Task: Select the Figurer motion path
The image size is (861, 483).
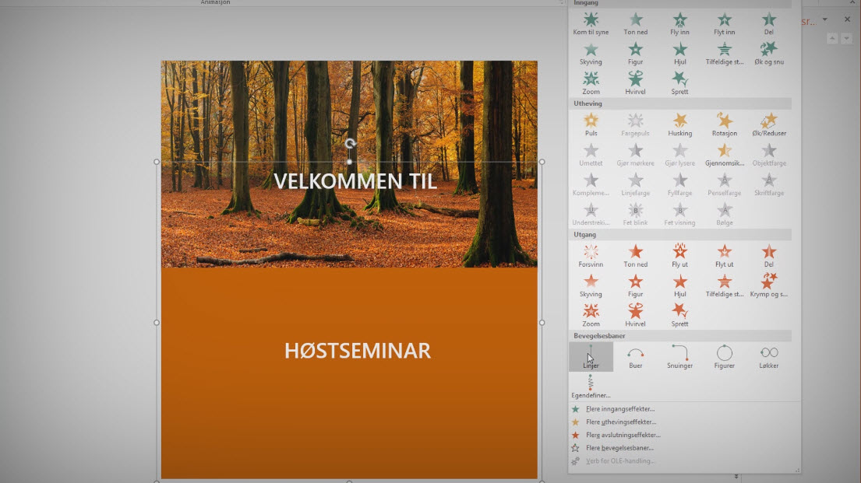Action: point(725,357)
